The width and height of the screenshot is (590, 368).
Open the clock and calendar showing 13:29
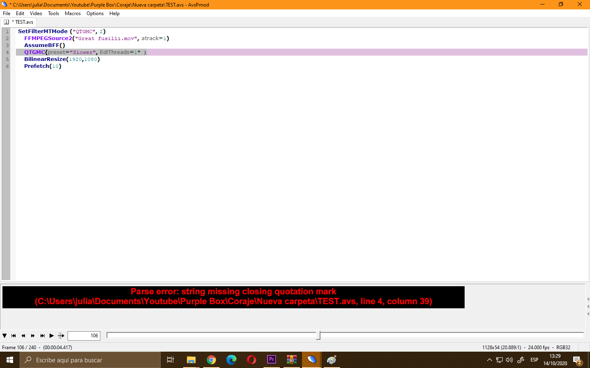point(555,360)
